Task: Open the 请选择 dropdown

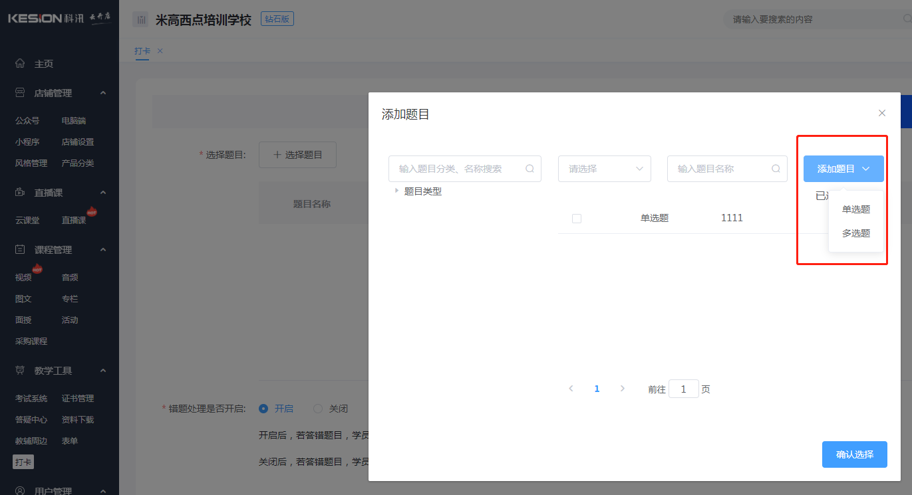Action: click(x=604, y=169)
